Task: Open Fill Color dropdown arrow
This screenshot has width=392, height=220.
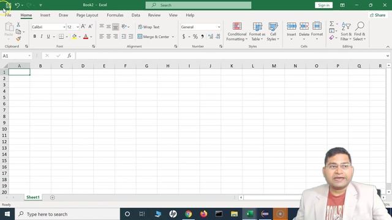Action: [x=80, y=37]
